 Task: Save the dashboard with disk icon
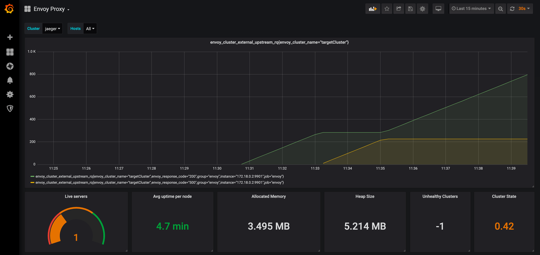410,9
